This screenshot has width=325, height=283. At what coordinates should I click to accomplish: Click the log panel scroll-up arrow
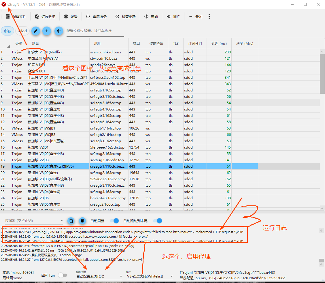[x=321, y=230]
